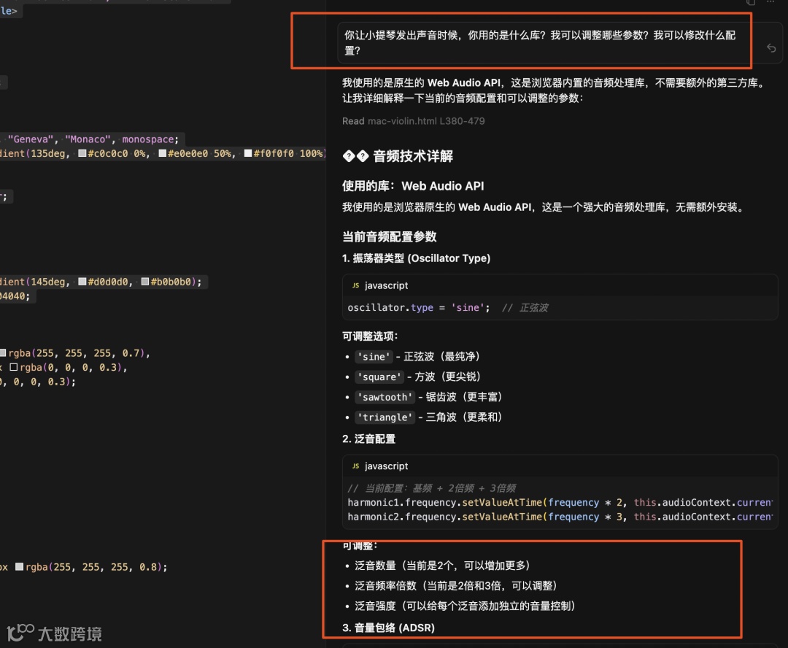The height and width of the screenshot is (648, 788).
Task: Click the JS icon in the harmonic code block
Action: (x=356, y=466)
